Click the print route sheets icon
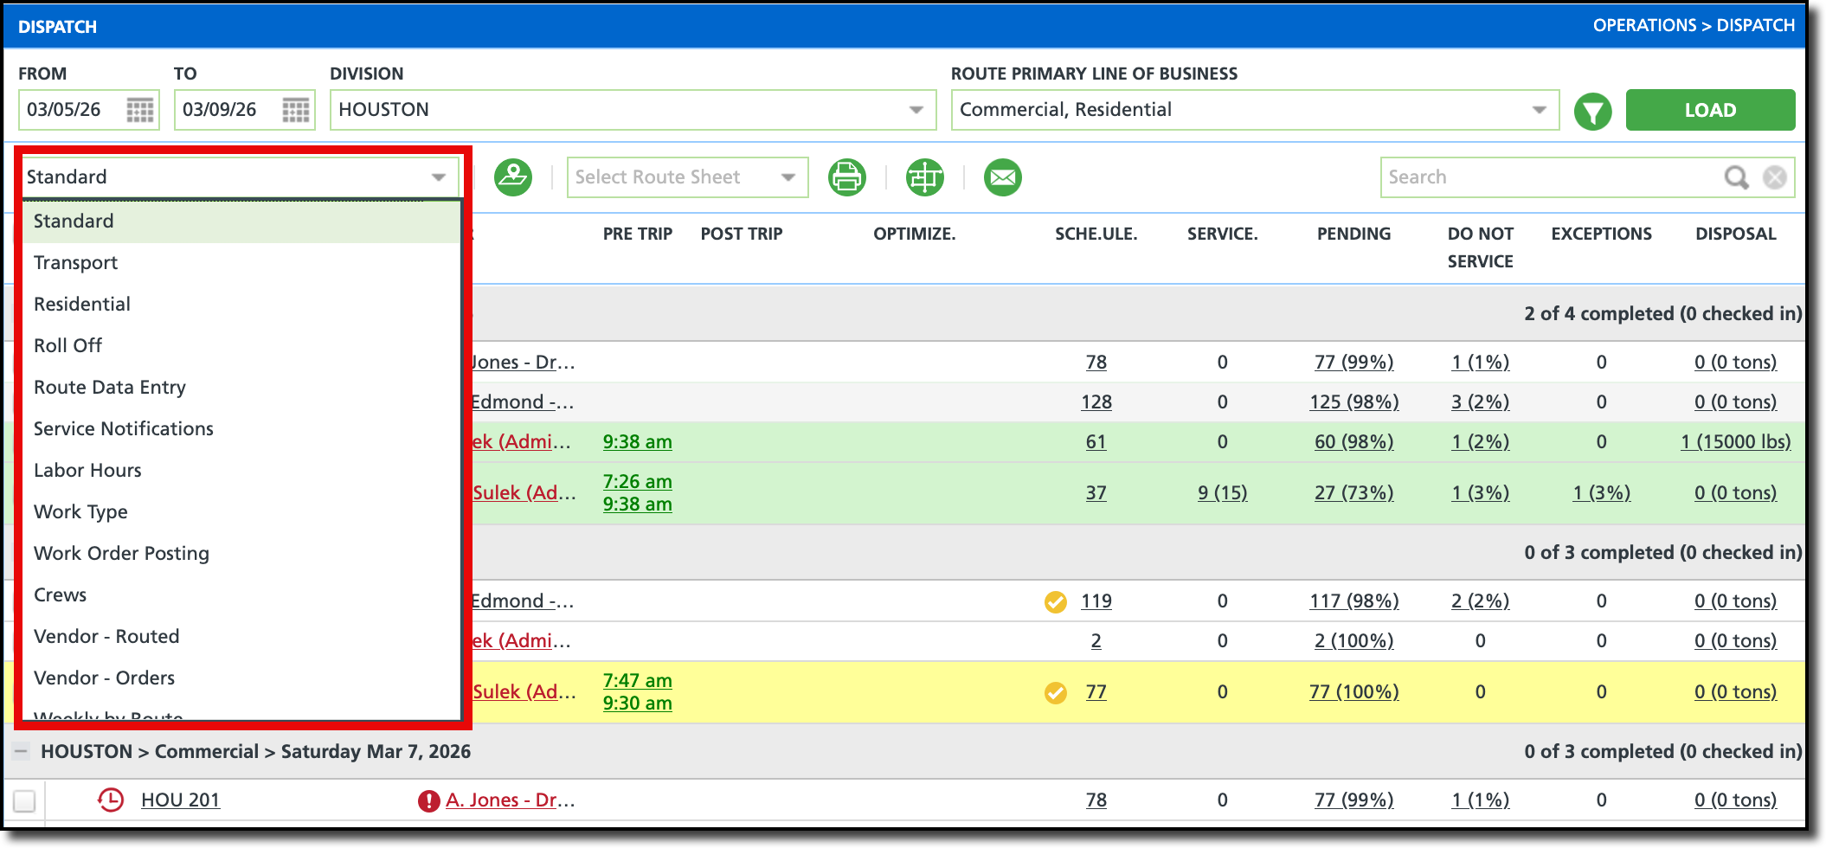The image size is (1826, 848). click(x=846, y=177)
